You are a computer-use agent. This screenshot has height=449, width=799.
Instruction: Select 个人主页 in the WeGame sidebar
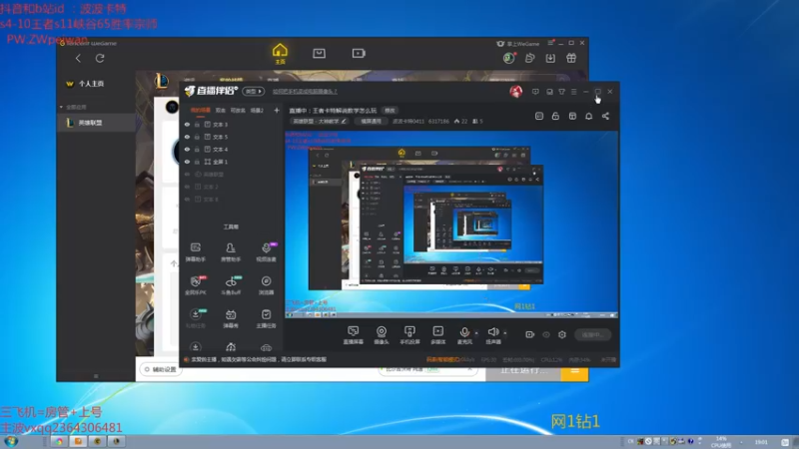tap(96, 84)
